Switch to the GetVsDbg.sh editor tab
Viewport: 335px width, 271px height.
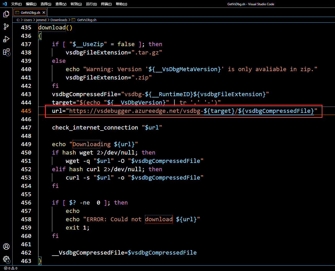coord(29,12)
